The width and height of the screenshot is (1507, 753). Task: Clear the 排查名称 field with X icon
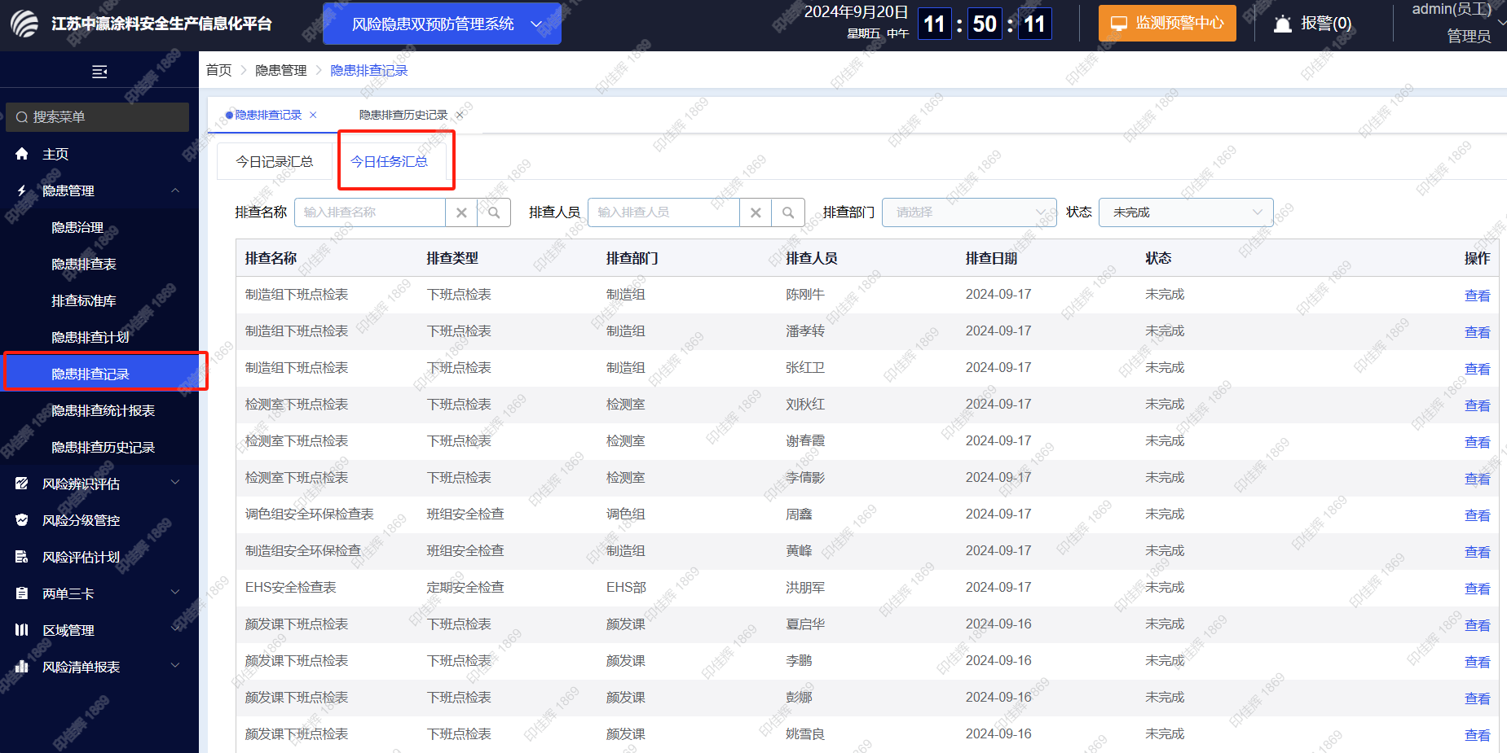(461, 212)
